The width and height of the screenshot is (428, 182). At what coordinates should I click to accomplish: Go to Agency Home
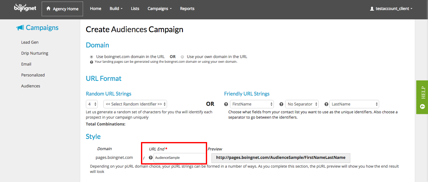pos(62,9)
